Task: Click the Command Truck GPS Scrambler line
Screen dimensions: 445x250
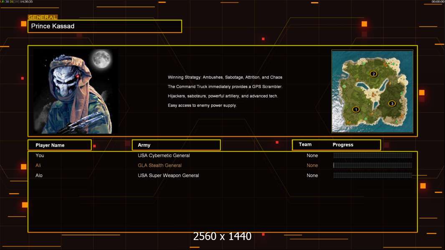Action: pos(225,87)
